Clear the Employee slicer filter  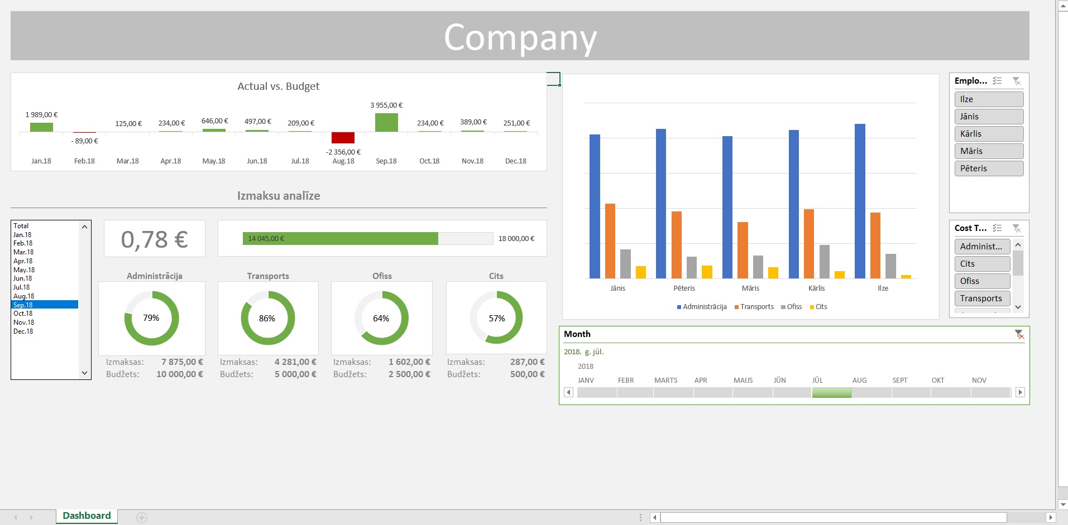(x=1017, y=81)
